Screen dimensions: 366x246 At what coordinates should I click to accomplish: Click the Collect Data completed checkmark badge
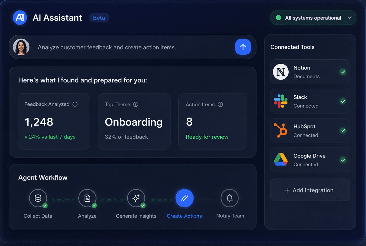point(45,205)
